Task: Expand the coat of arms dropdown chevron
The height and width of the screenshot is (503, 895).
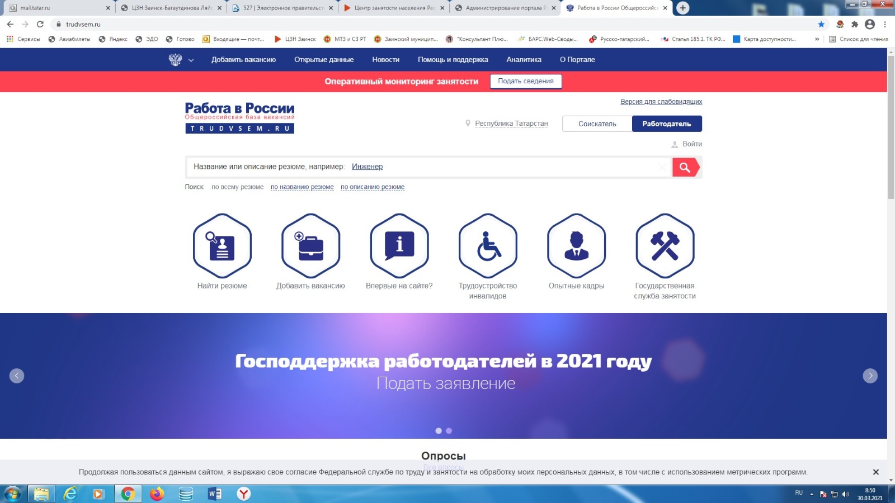Action: pyautogui.click(x=191, y=60)
